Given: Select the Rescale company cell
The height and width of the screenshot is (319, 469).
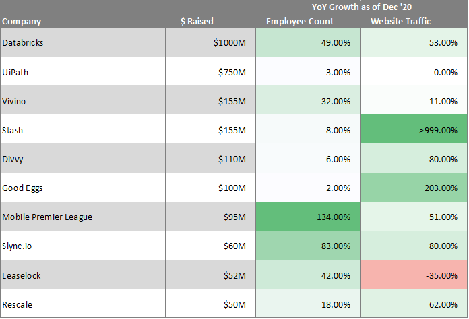Looking at the screenshot, I should point(83,303).
